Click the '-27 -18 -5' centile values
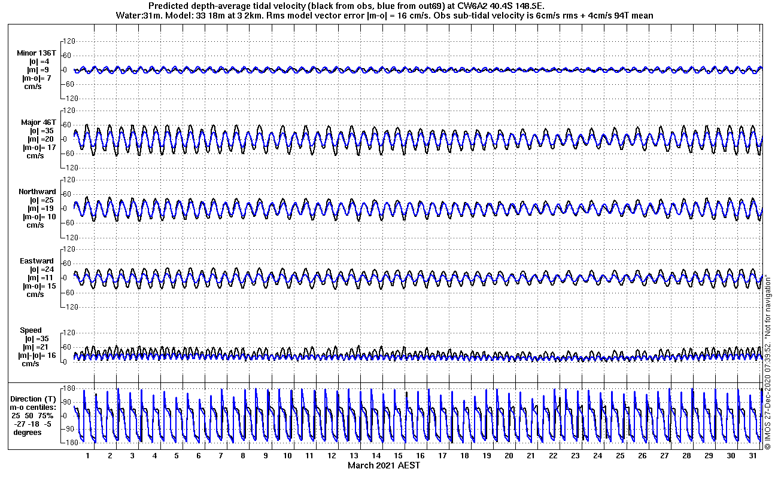This screenshot has height=478, width=778. [32, 424]
